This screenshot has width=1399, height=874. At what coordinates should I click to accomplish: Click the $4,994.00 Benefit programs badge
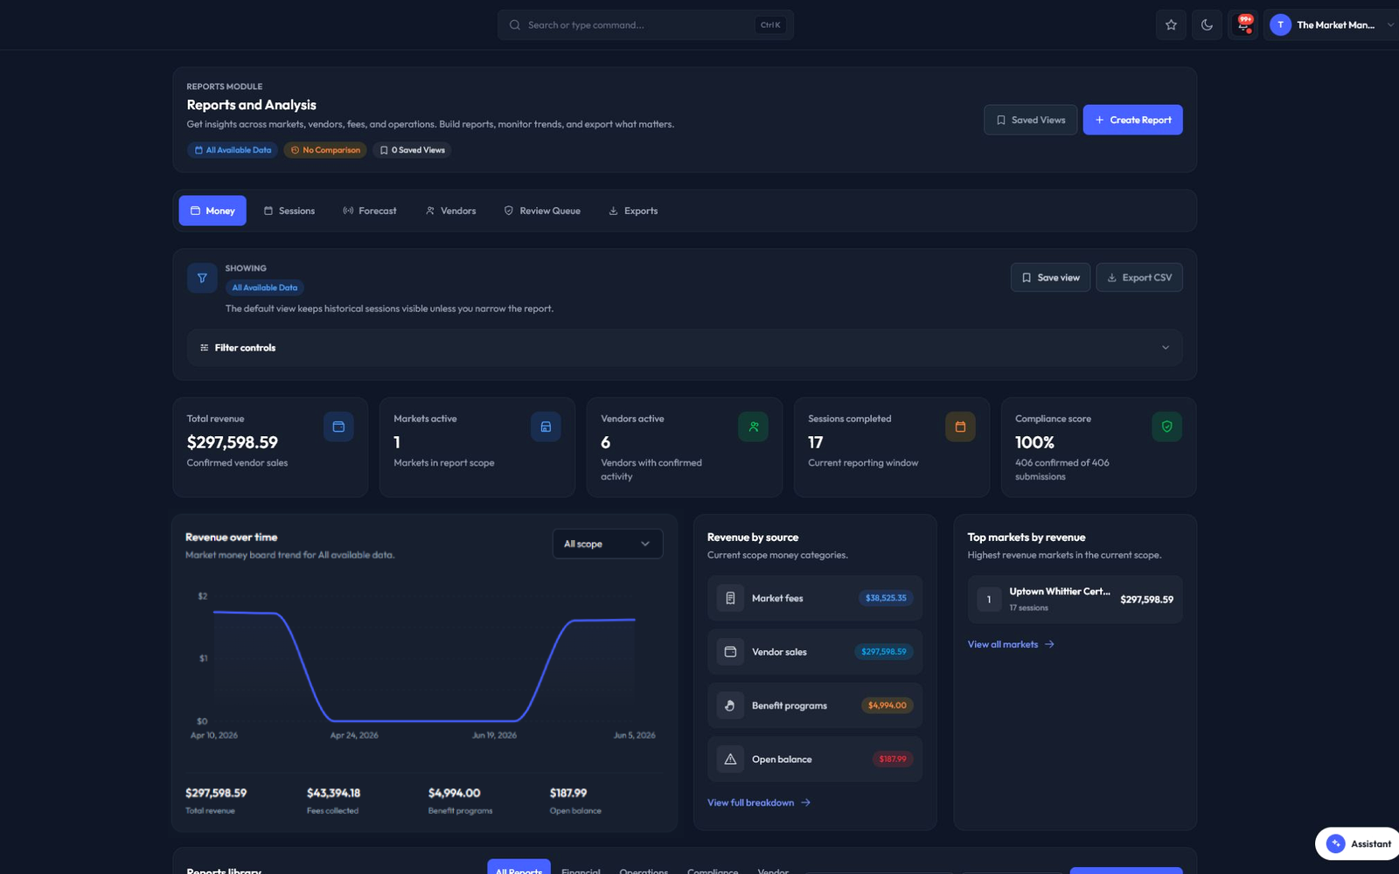tap(887, 705)
